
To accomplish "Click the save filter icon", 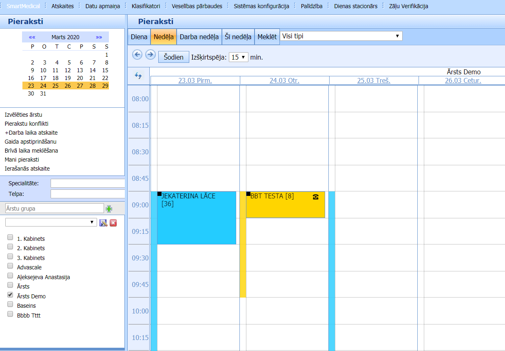I will 103,222.
